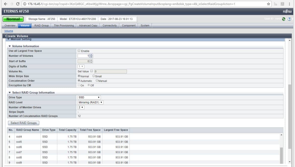
Task: Select the ssd9 RAID group row
Action: click(143, 162)
